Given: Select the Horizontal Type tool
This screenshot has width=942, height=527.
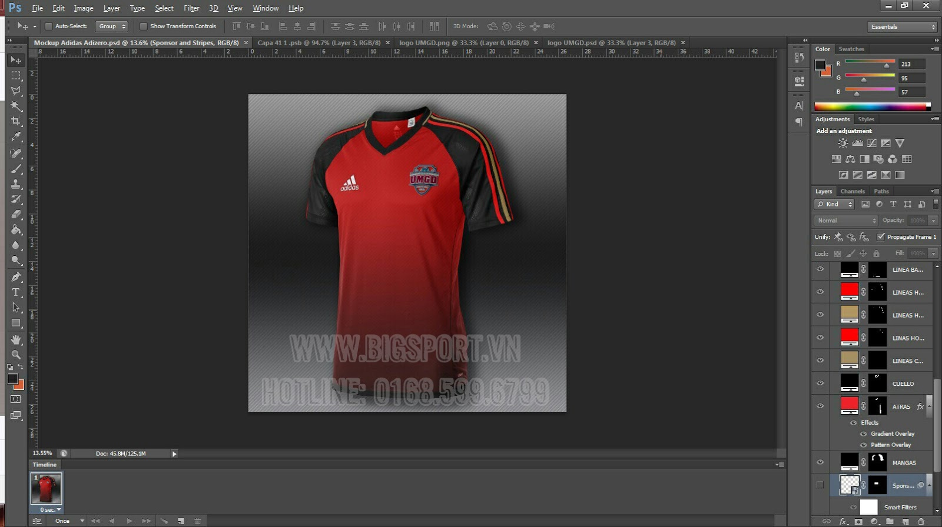Looking at the screenshot, I should (x=16, y=292).
